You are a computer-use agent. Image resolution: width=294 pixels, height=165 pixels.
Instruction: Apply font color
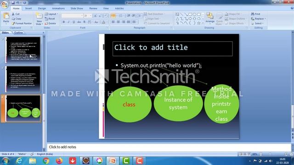coord(103,22)
